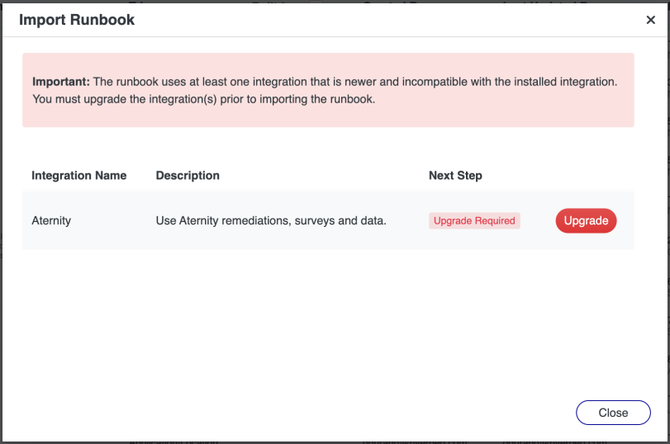
Task: Click the 'prior to importing the runbook' text
Action: tap(297, 99)
